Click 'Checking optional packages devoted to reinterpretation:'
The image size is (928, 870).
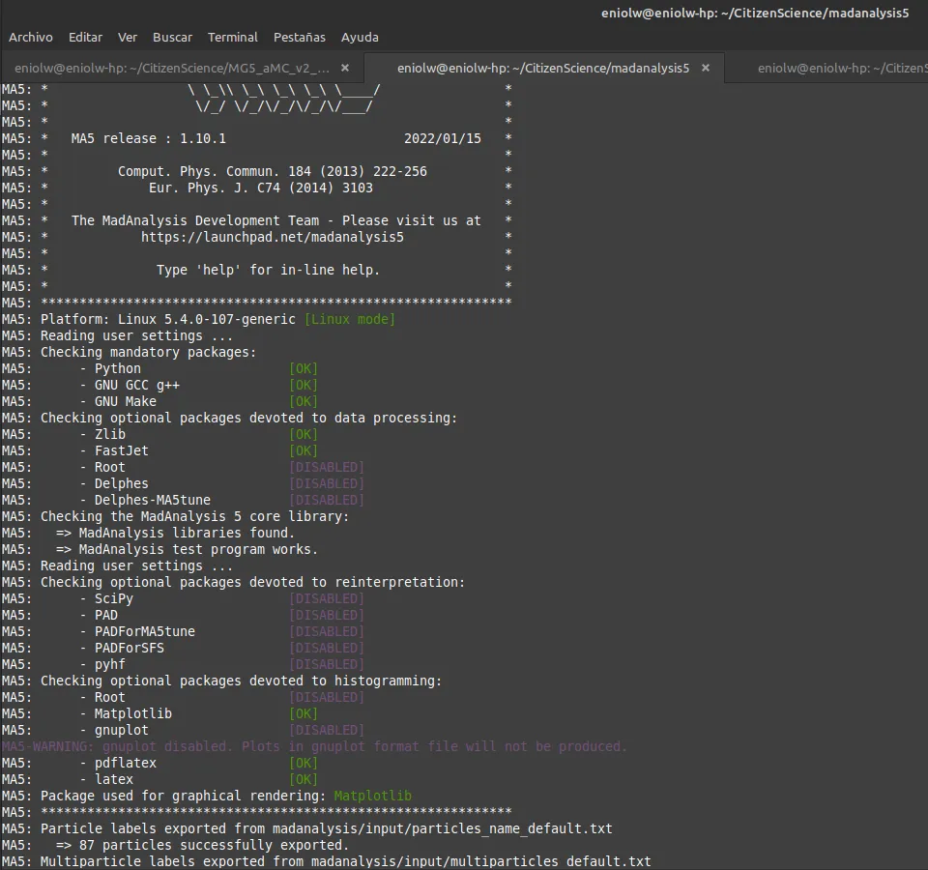252,582
